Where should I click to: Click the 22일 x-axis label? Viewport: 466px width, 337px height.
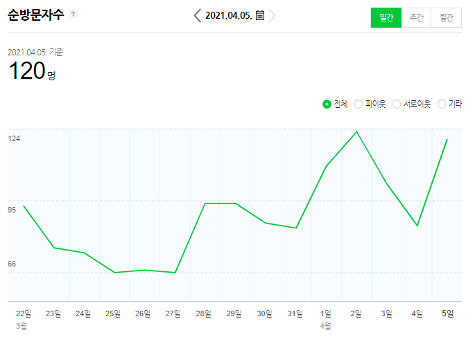tap(24, 313)
